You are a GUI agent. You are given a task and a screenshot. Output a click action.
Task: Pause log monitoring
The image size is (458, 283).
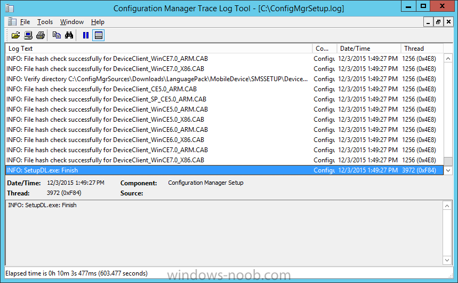point(86,35)
